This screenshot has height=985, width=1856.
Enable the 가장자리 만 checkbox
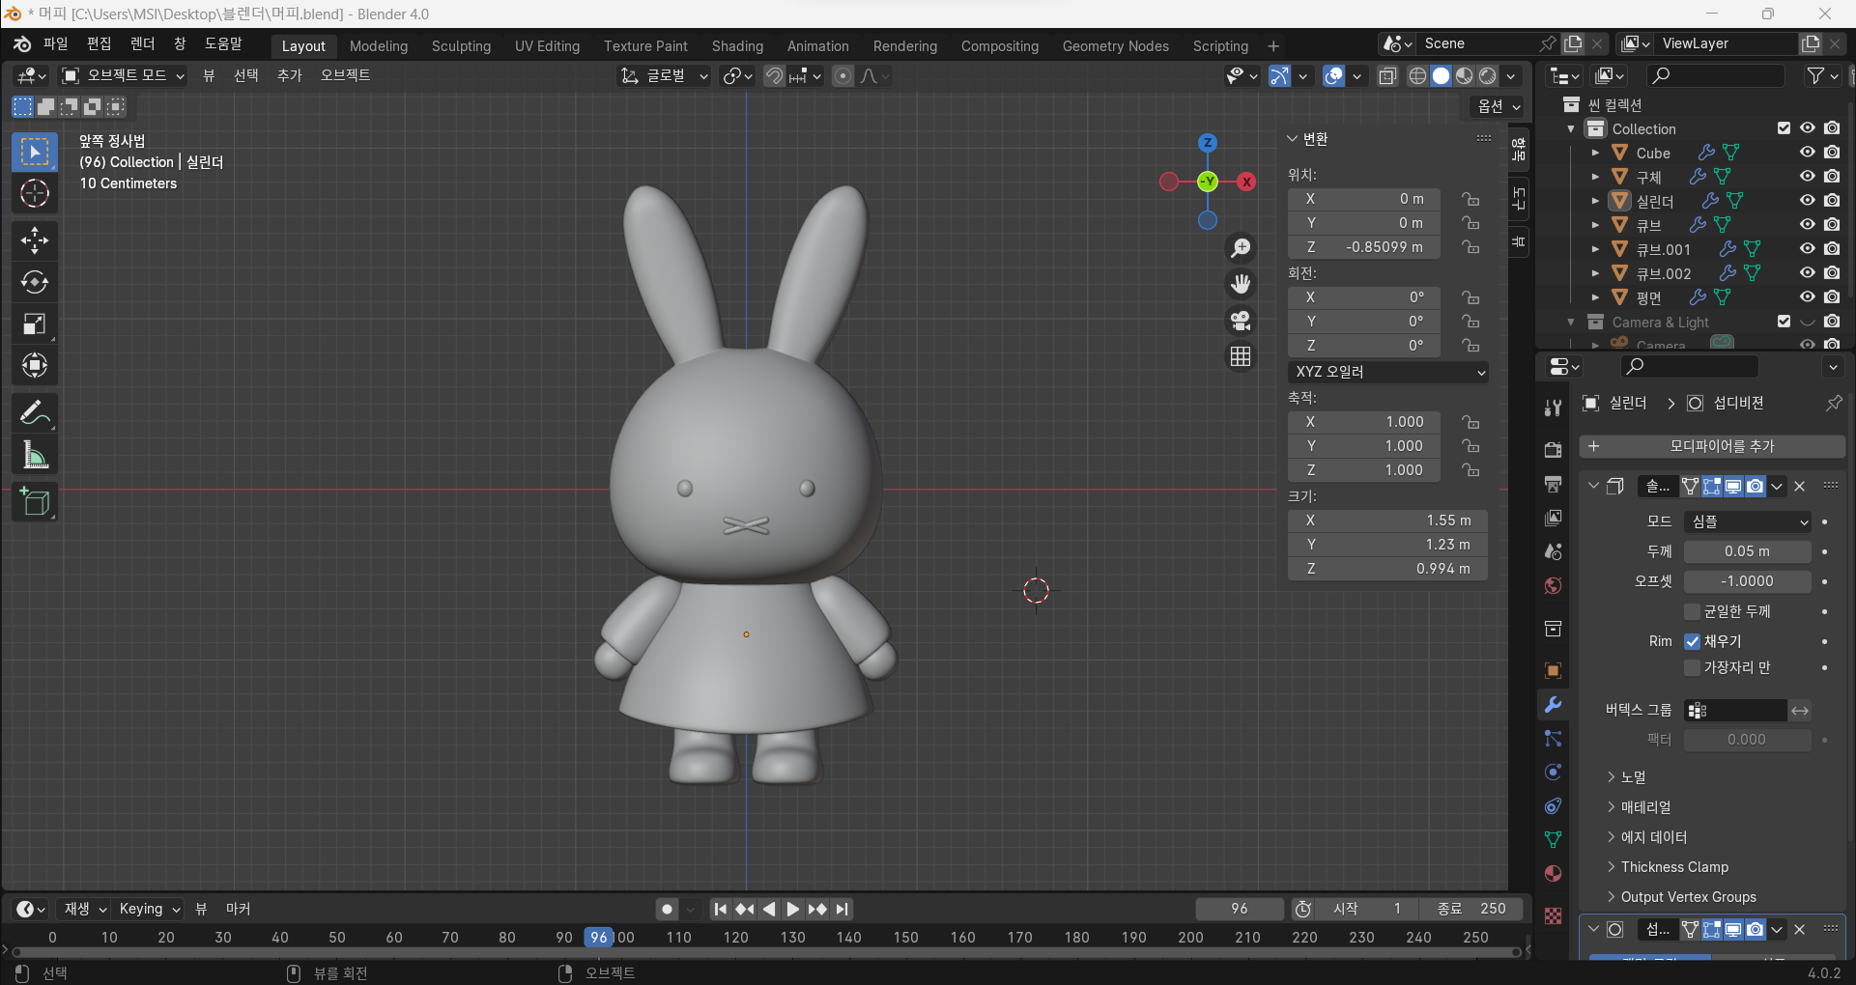(x=1692, y=667)
